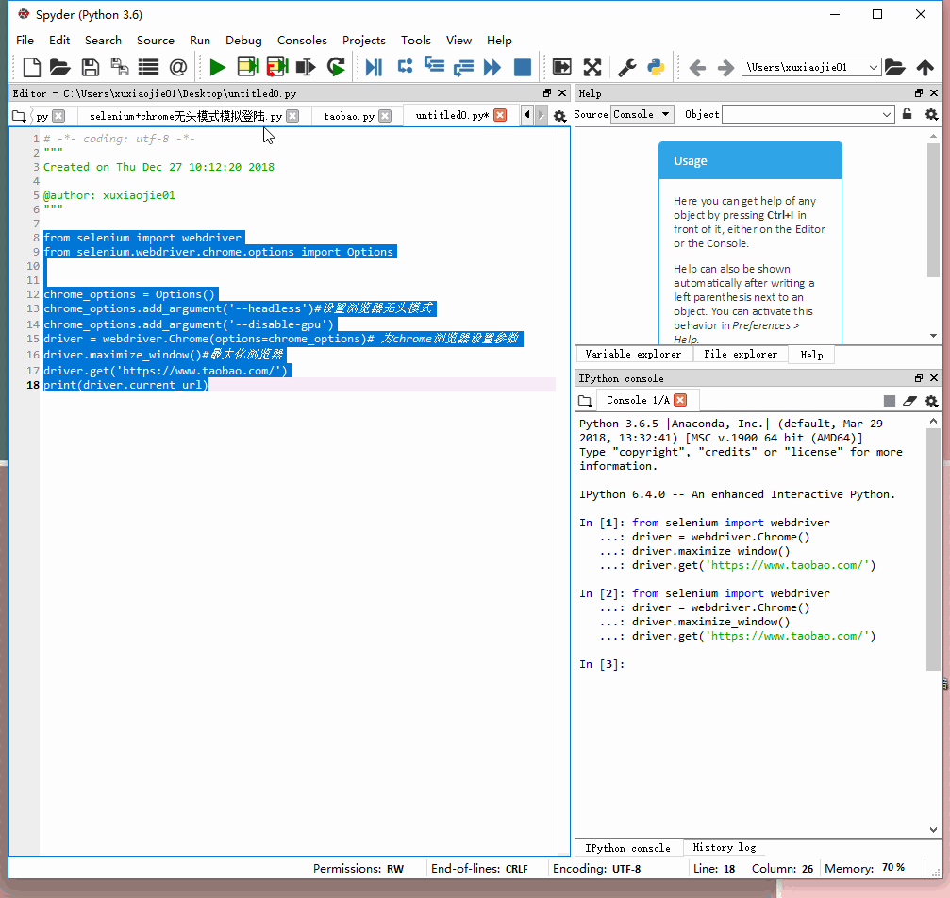Toggle the Help pane lock icon
This screenshot has height=898, width=950.
click(907, 114)
